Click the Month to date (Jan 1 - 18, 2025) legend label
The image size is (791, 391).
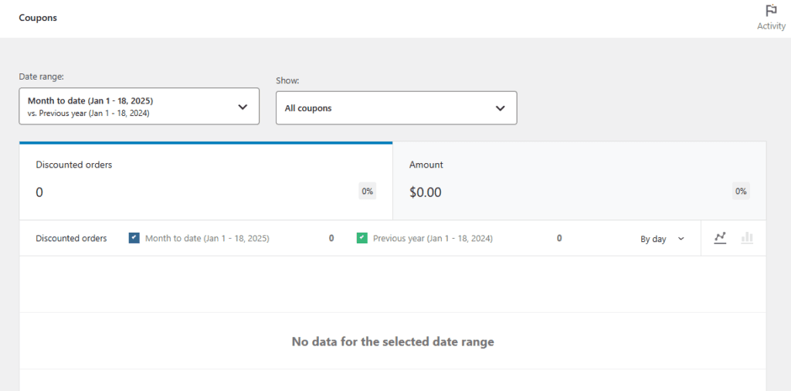click(x=207, y=239)
